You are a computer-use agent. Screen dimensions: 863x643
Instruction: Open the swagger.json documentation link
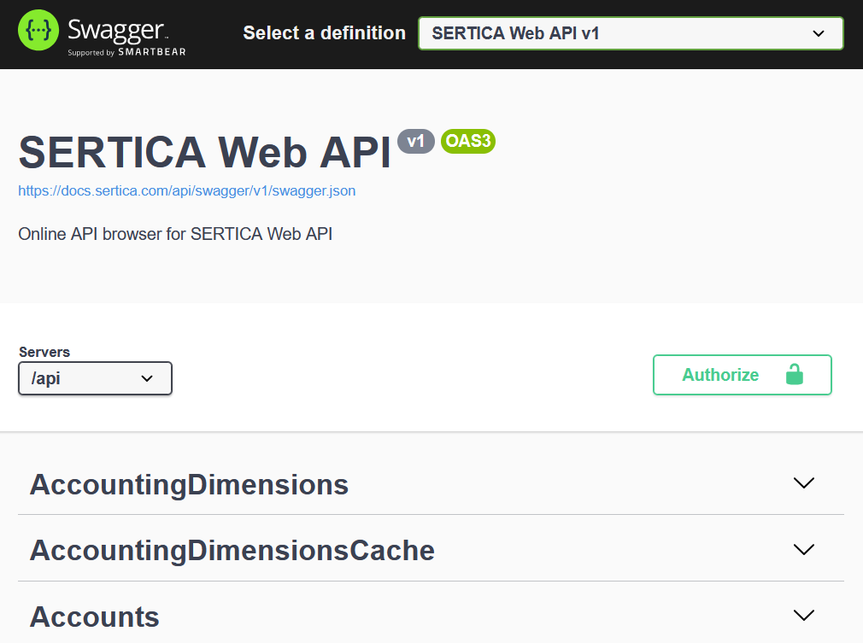(186, 191)
